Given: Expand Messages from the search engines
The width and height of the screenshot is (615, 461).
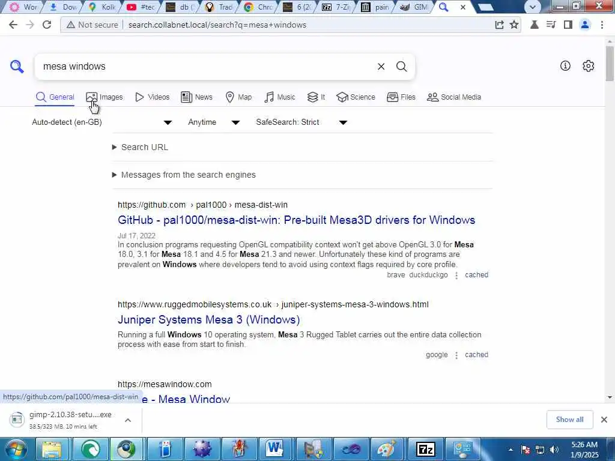Looking at the screenshot, I should (184, 175).
